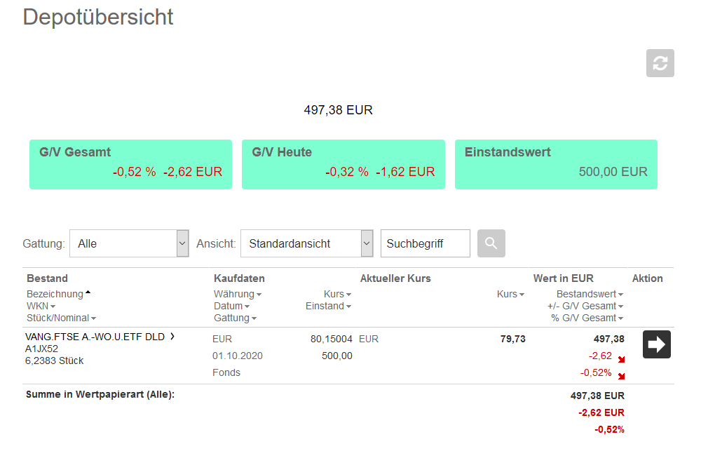Screen dimensions: 701x458
Task: Click the refresh icon button
Action: click(660, 63)
